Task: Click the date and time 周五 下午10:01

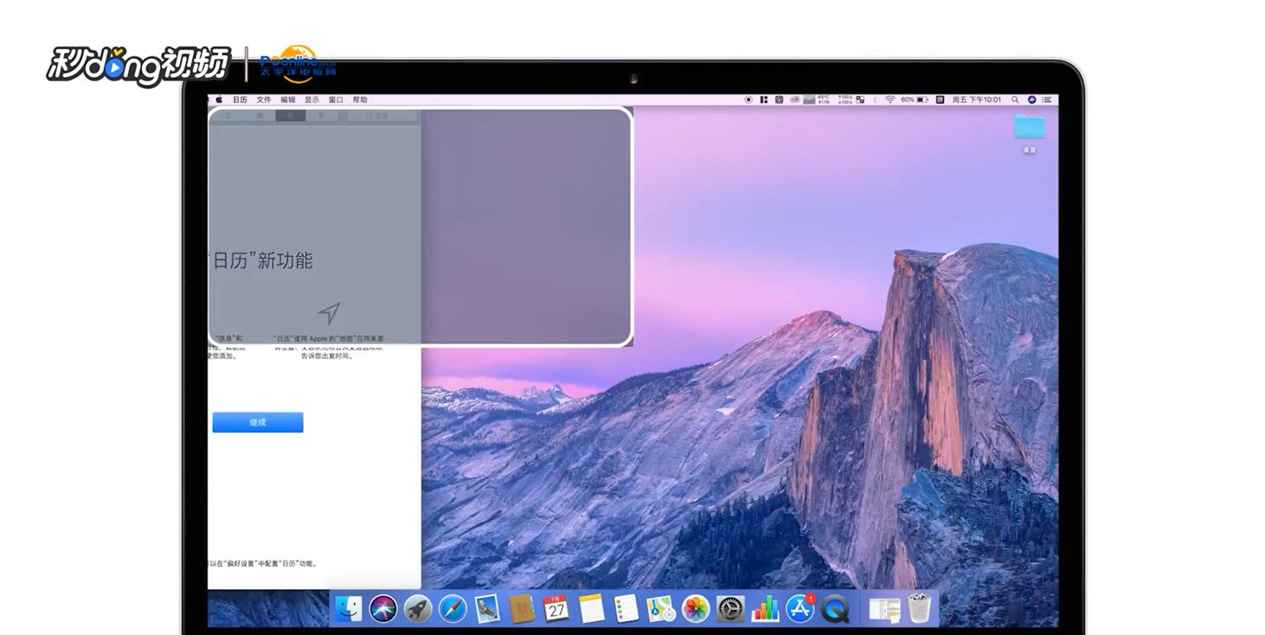Action: tap(977, 99)
